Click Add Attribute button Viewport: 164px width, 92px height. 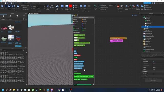coord(153,81)
